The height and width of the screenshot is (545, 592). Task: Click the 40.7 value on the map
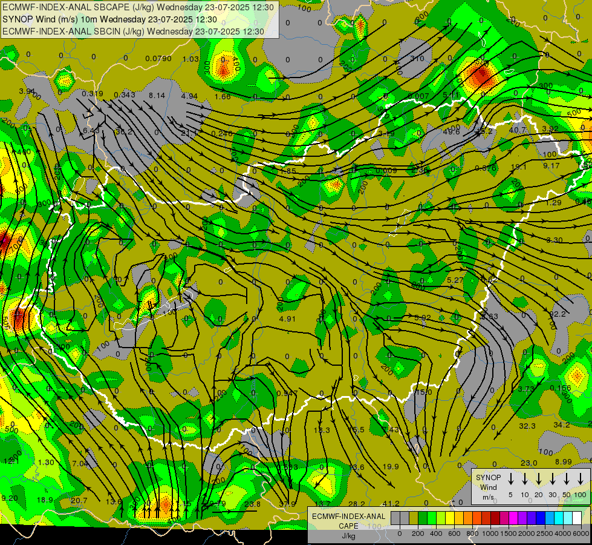[518, 130]
